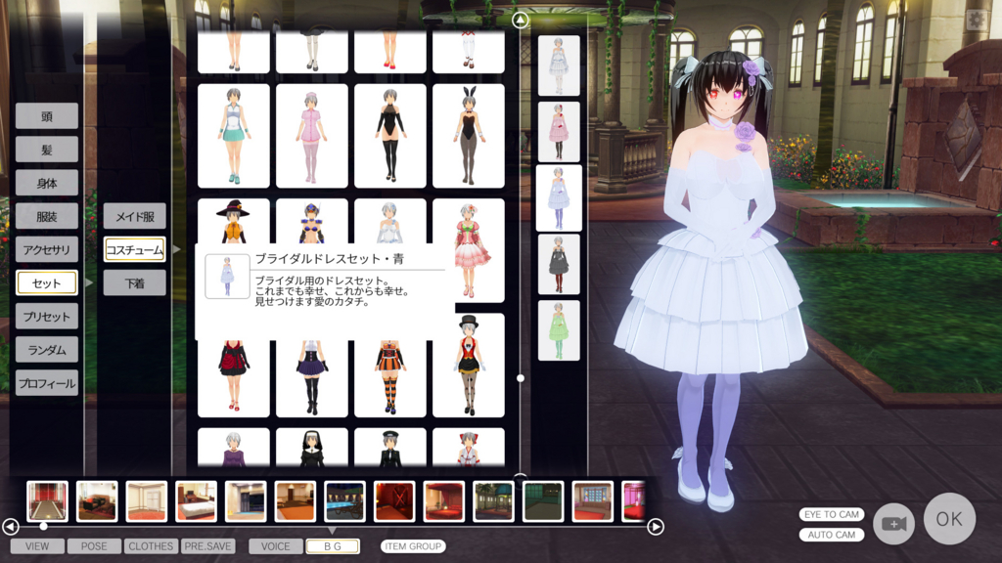Switch to the POSE tab
This screenshot has height=563, width=1002.
[94, 546]
